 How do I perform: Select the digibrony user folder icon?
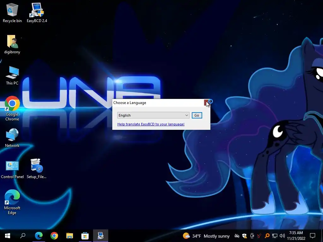coord(12,44)
